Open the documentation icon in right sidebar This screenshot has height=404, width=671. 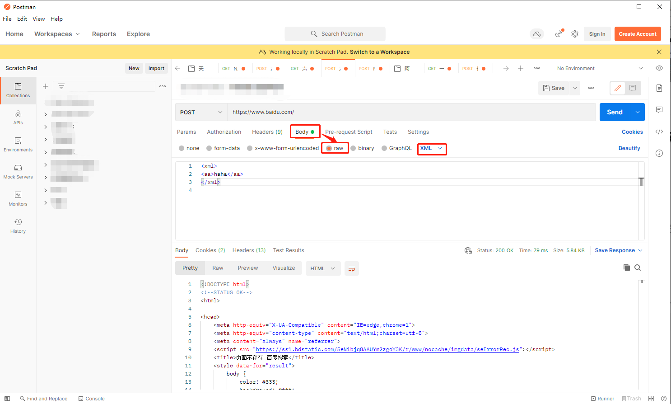659,88
